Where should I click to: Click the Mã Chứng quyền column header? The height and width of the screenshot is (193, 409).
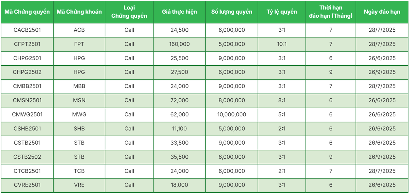tap(27, 12)
